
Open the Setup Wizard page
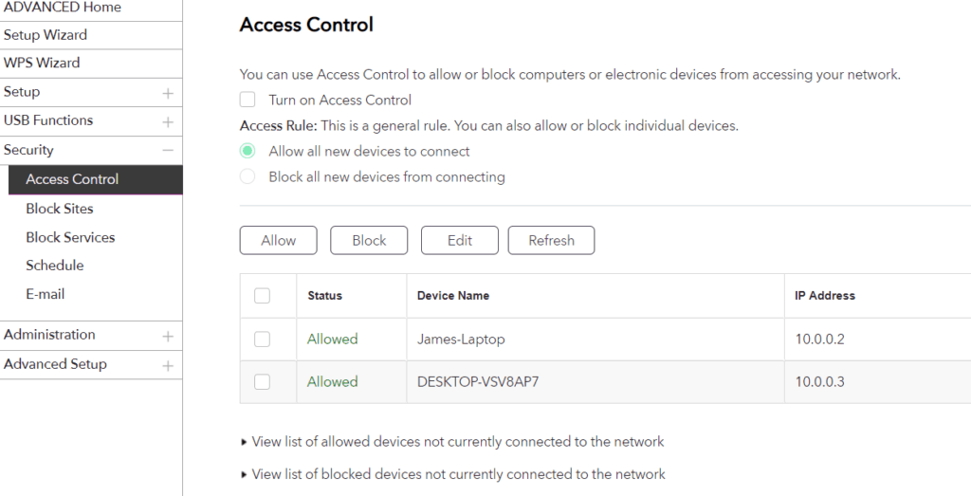pos(46,35)
